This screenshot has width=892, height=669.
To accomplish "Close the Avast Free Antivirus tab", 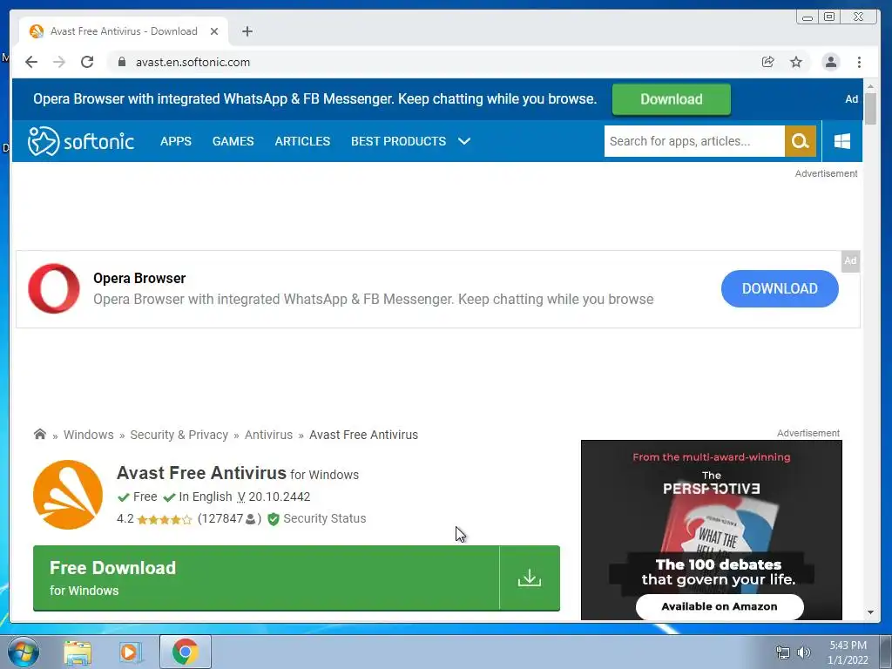I will (x=214, y=31).
